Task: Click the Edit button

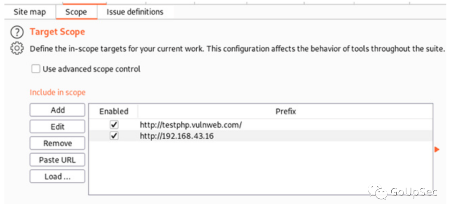Action: tap(57, 127)
